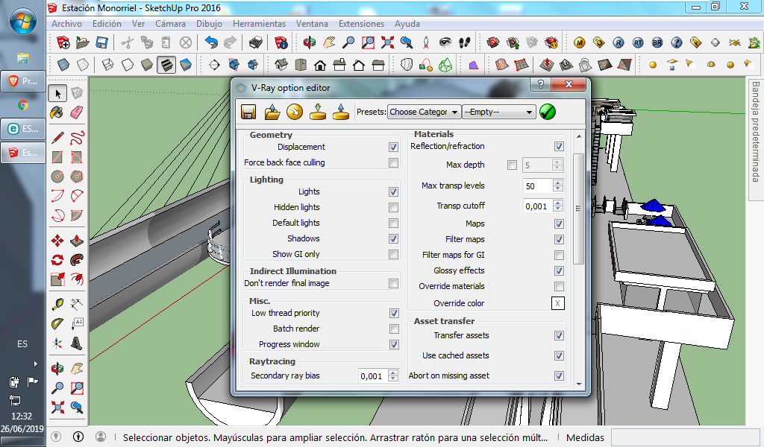Image resolution: width=764 pixels, height=447 pixels.
Task: Increase Max transp levels with up arrow
Action: [x=558, y=183]
